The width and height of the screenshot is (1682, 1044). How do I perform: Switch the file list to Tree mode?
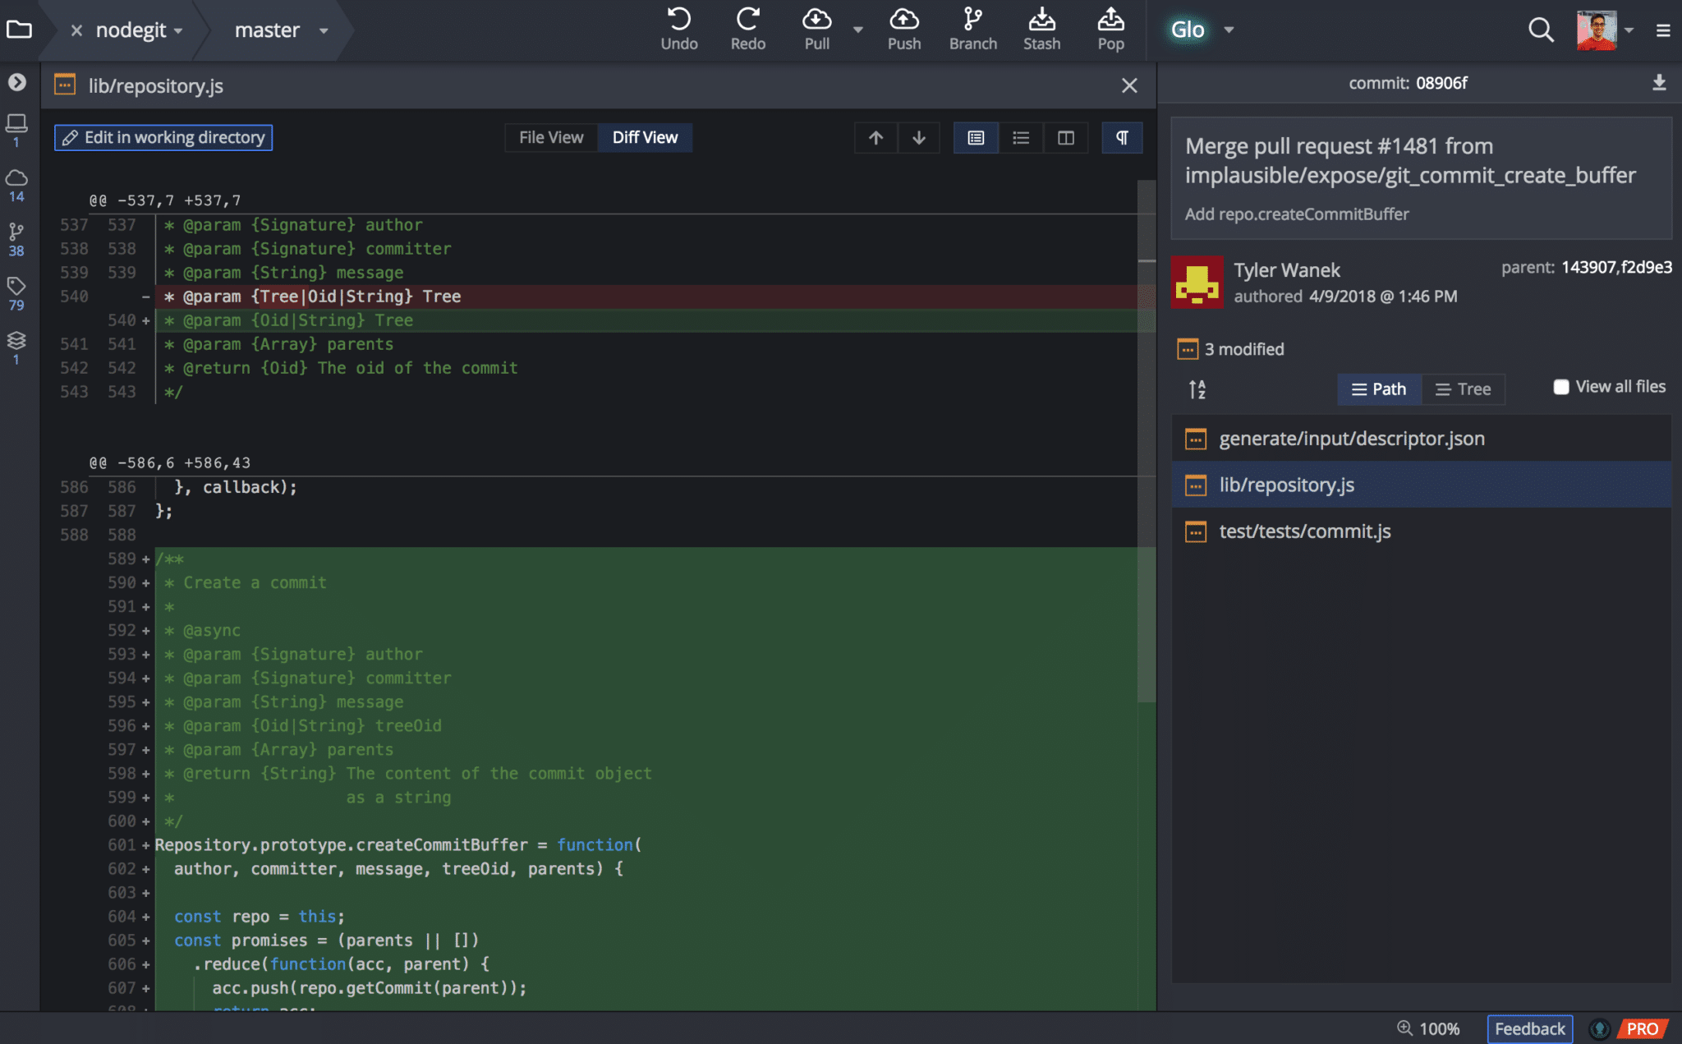[1464, 389]
